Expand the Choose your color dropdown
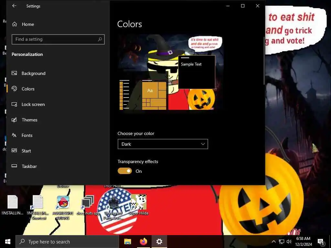This screenshot has width=331, height=248. (x=163, y=144)
